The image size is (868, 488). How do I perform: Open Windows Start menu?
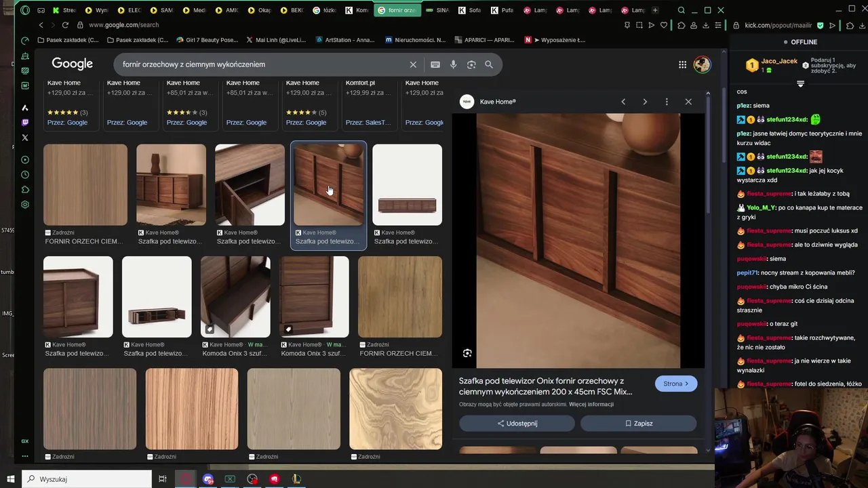tap(11, 479)
